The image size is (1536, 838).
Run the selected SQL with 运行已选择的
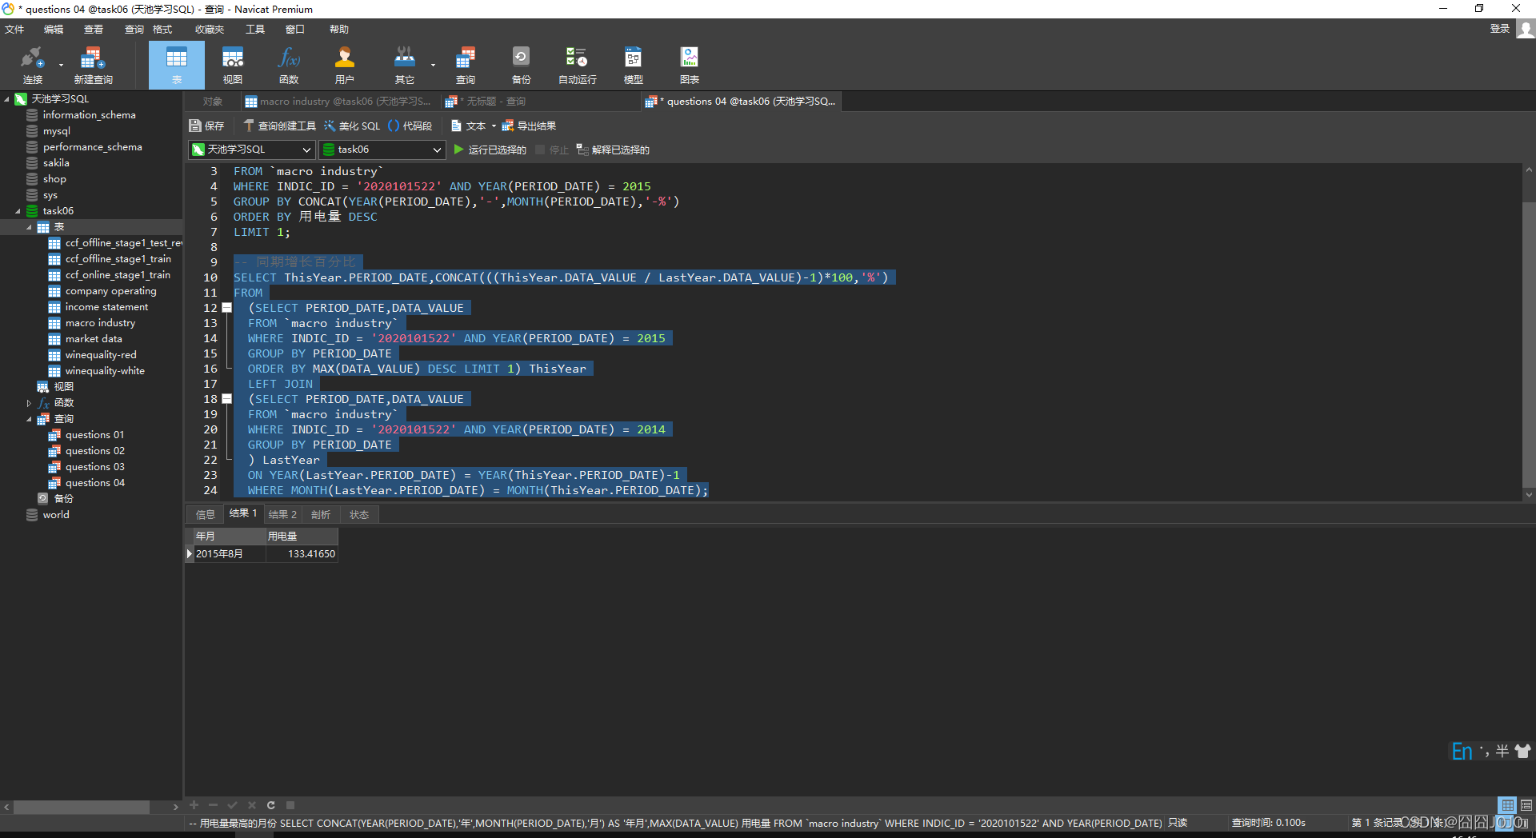click(x=490, y=150)
